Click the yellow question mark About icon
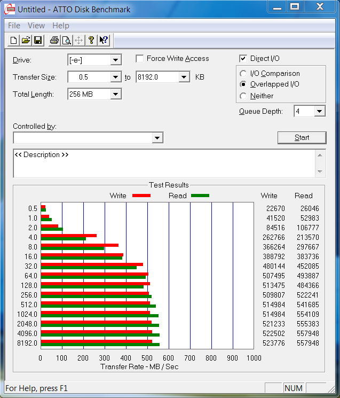The height and width of the screenshot is (398, 340). tap(91, 41)
